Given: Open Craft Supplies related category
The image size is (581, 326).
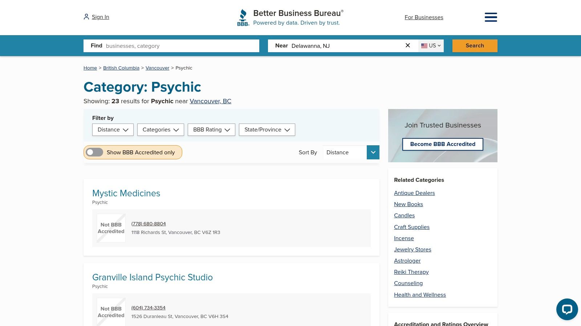Looking at the screenshot, I should point(412,227).
